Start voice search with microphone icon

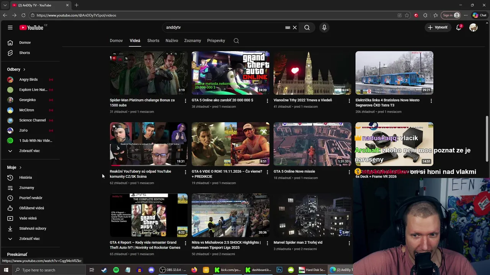pos(324,27)
